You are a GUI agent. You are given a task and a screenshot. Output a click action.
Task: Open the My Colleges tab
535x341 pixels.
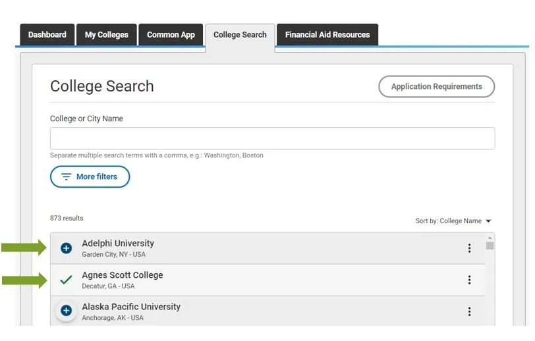pos(107,35)
